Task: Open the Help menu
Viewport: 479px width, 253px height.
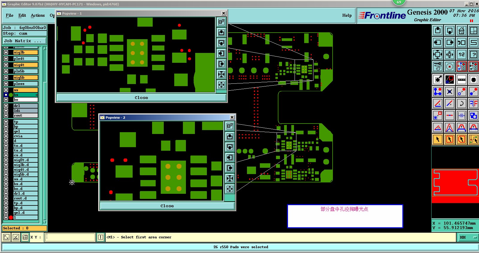Action: (347, 16)
